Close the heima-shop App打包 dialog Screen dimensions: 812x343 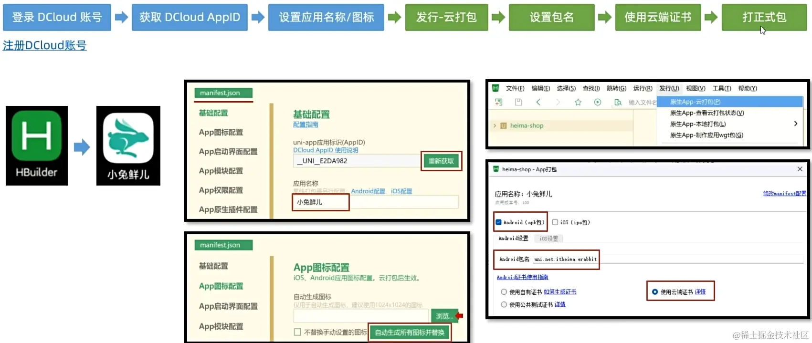tap(800, 169)
